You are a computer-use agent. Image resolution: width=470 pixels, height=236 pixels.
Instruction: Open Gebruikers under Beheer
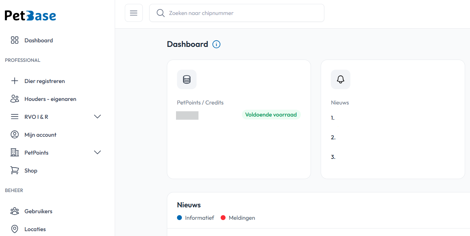click(38, 211)
